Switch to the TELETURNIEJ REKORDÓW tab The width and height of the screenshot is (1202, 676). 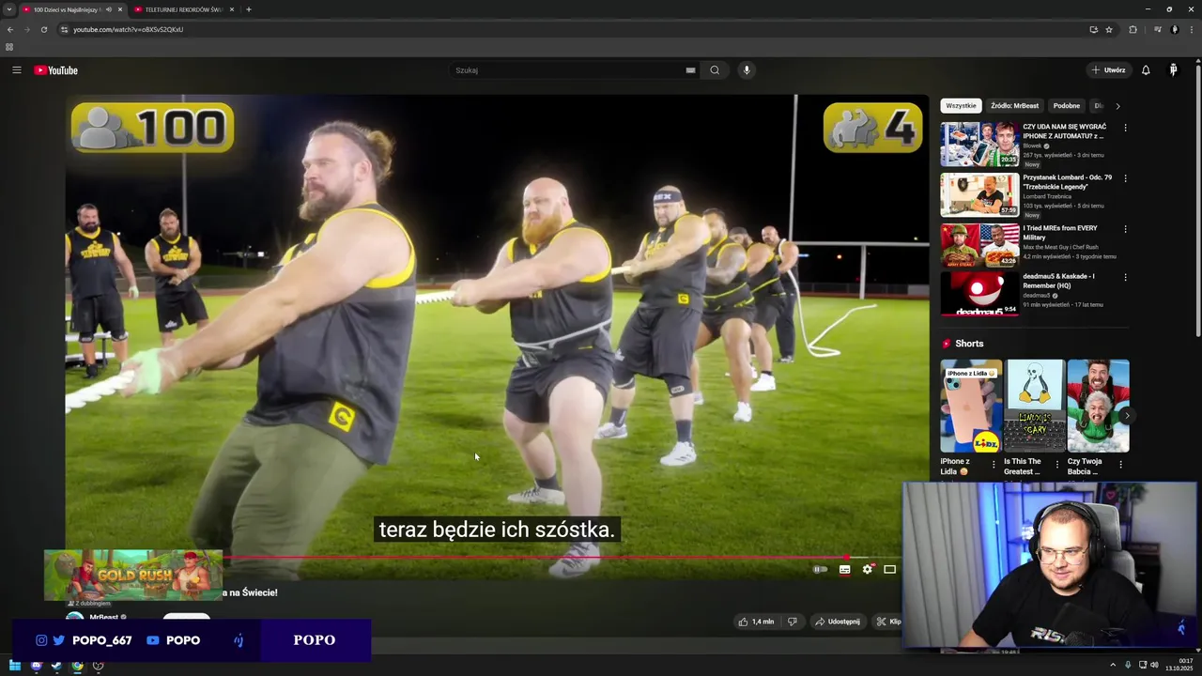(x=181, y=9)
